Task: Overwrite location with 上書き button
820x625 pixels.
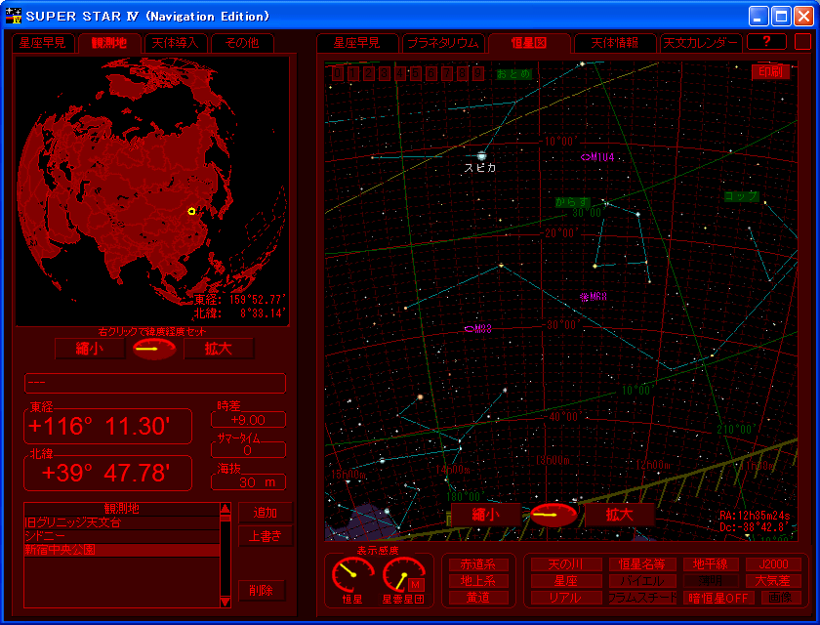Action: (x=266, y=536)
